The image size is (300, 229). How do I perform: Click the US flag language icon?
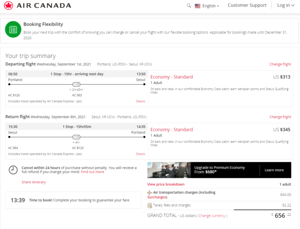pos(197,6)
